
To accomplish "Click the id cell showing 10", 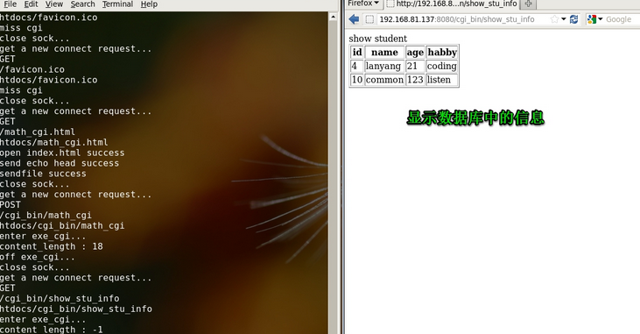I will [357, 80].
